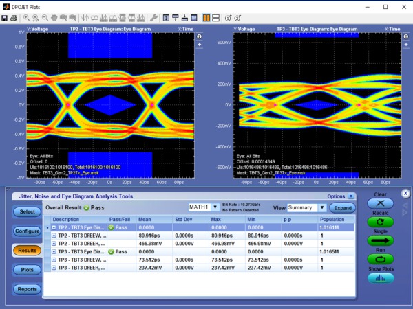Click the print icon in toolbar
Screen dimensions: 413x309
pyautogui.click(x=14, y=17)
